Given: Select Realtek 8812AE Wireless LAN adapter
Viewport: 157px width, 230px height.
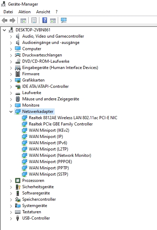Looking at the screenshot, I should pyautogui.click(x=73, y=118).
